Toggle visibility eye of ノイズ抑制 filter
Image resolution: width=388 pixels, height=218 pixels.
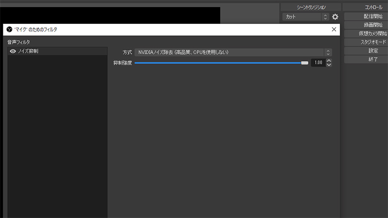pyautogui.click(x=13, y=51)
